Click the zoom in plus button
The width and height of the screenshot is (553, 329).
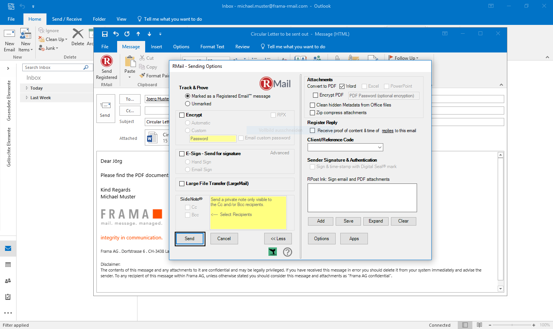tap(534, 325)
